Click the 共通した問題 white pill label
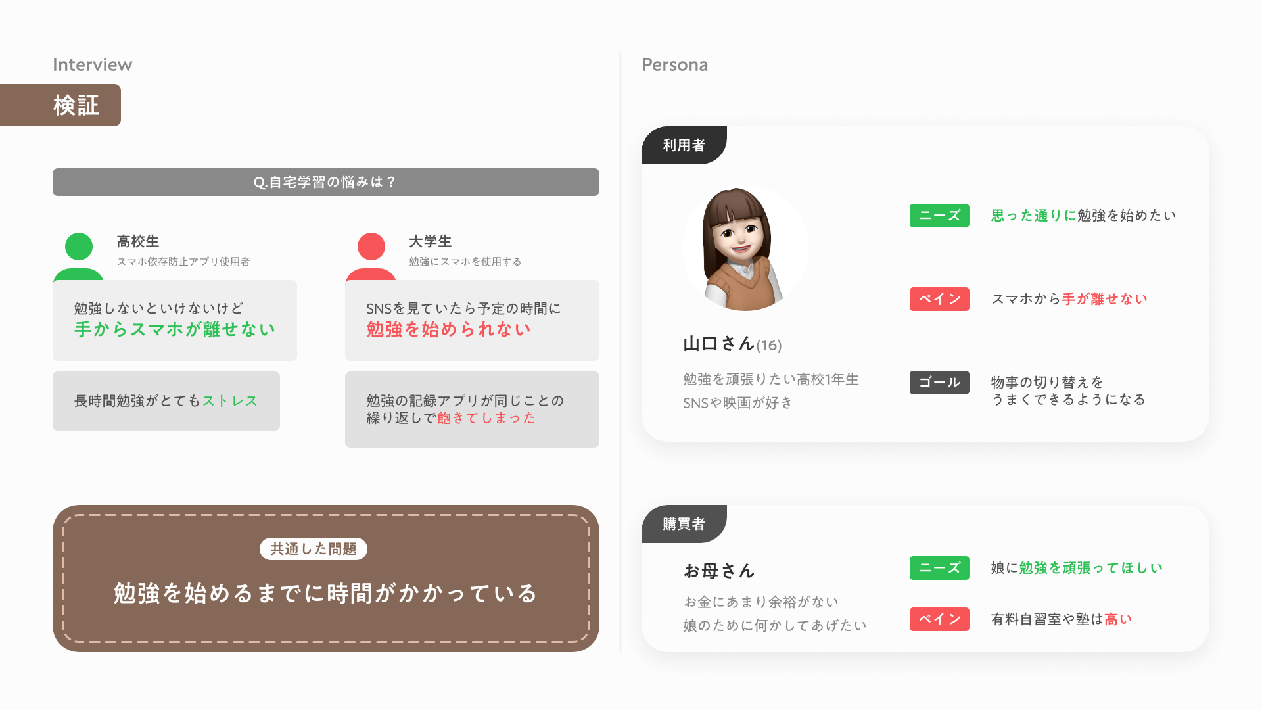The height and width of the screenshot is (710, 1262). (313, 549)
